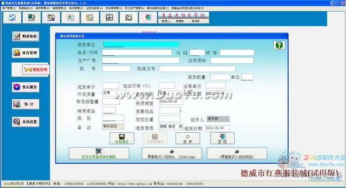Open 售后服务 in the left sidebar
The height and width of the screenshot is (188, 346).
click(26, 87)
